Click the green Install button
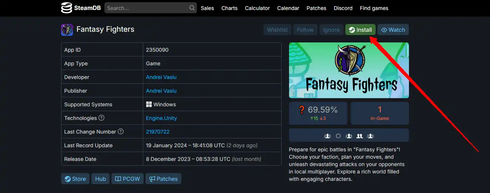 pyautogui.click(x=360, y=30)
